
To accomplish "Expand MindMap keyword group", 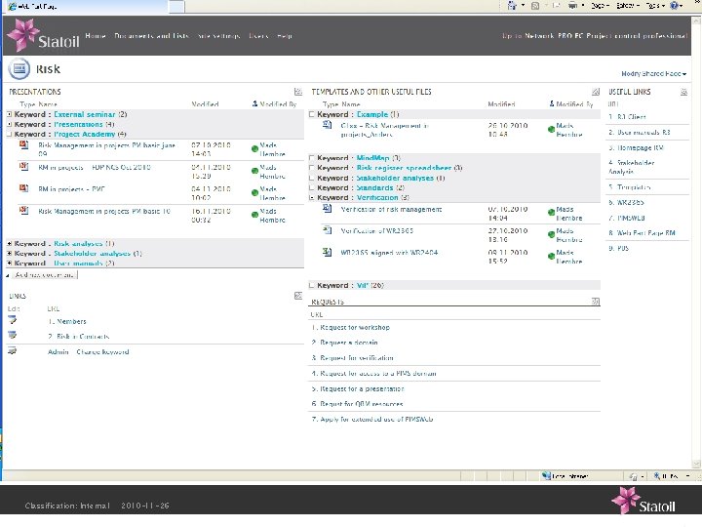I will tap(312, 158).
